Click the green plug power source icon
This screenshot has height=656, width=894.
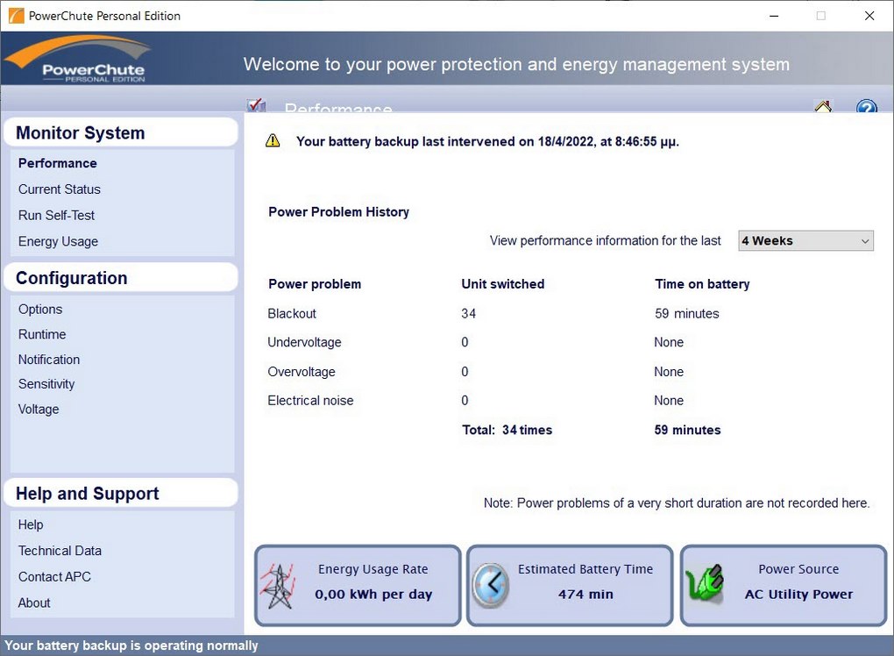point(705,583)
